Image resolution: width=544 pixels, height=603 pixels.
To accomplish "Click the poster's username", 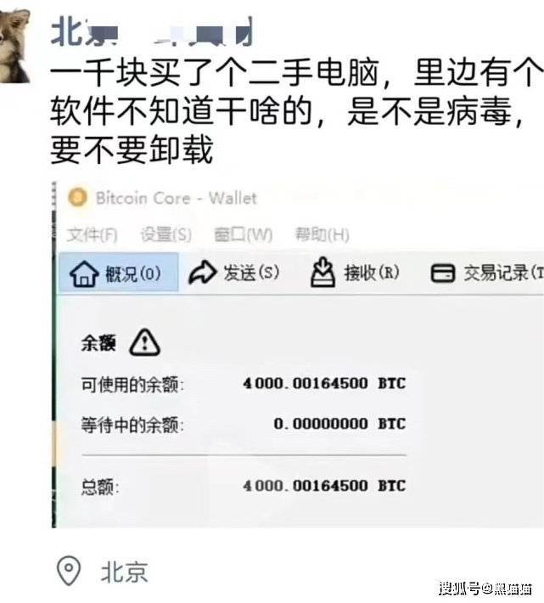I will click(x=152, y=32).
